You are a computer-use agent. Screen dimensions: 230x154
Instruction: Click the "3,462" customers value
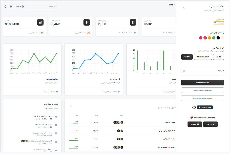tap(56, 24)
